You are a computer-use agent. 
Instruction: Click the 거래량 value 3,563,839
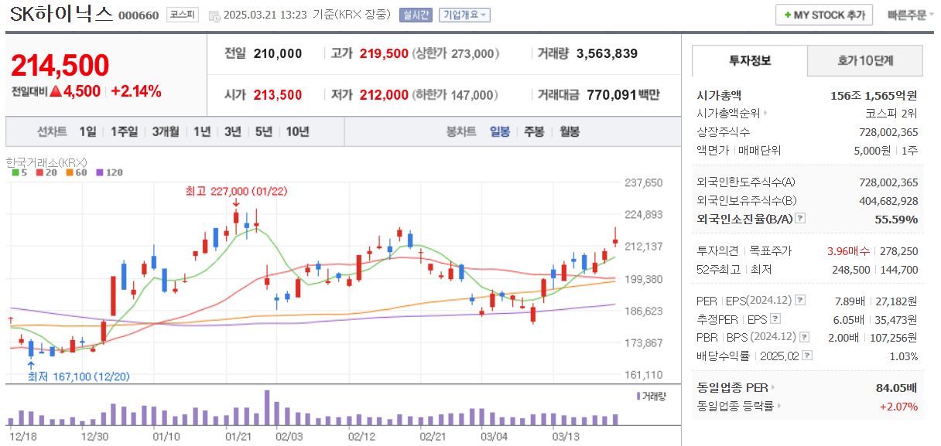pos(607,53)
